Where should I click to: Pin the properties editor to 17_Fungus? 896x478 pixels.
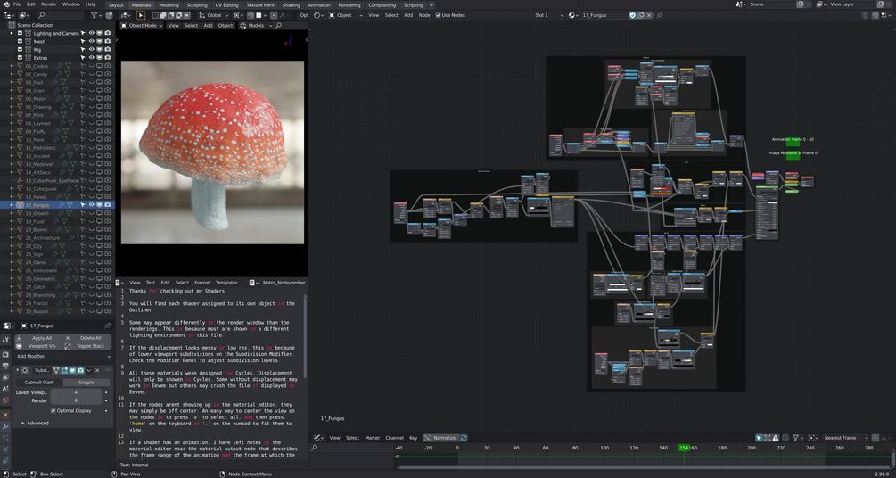(107, 326)
